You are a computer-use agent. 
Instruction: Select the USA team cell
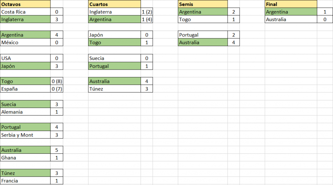click(25, 58)
